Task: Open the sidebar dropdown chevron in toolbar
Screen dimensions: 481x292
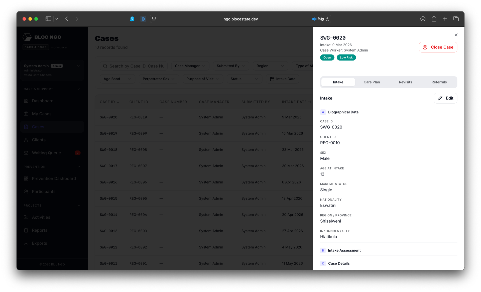Action: pyautogui.click(x=57, y=19)
